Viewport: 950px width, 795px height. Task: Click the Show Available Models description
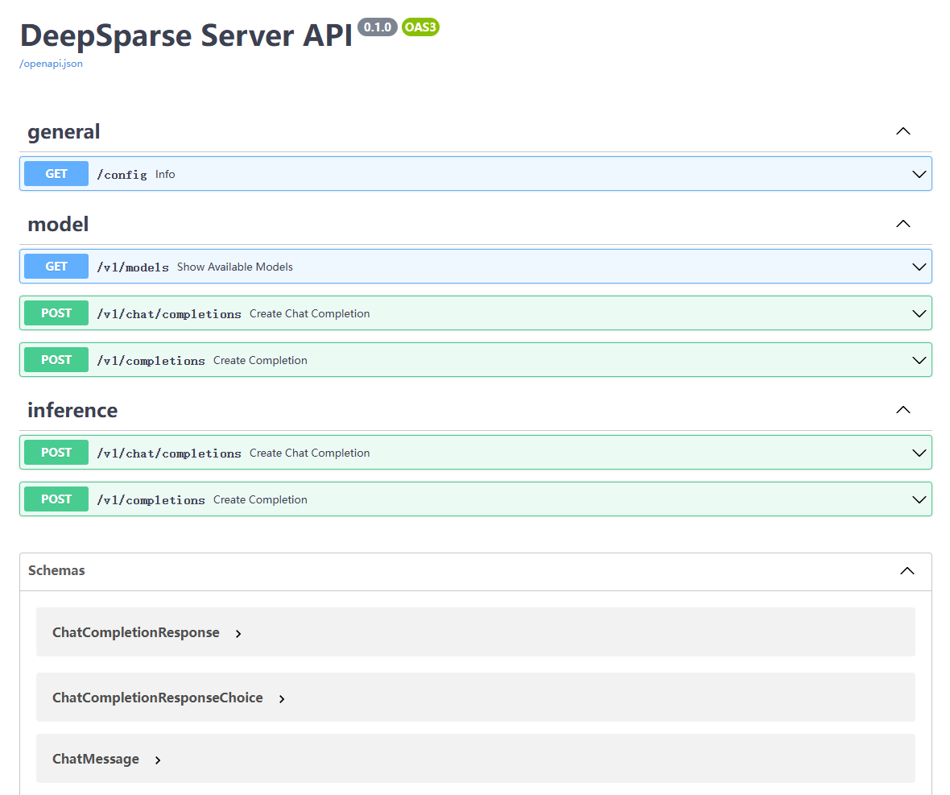(235, 267)
